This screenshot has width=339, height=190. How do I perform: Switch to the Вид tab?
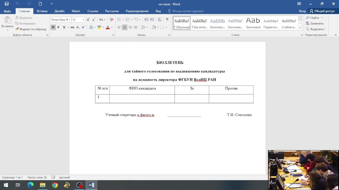pos(158,11)
